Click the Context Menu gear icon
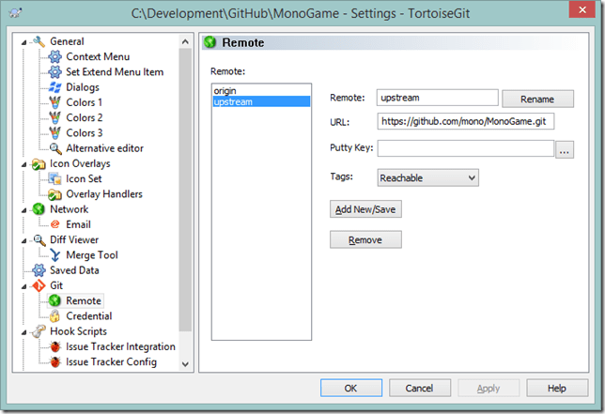605x414 pixels. point(55,56)
